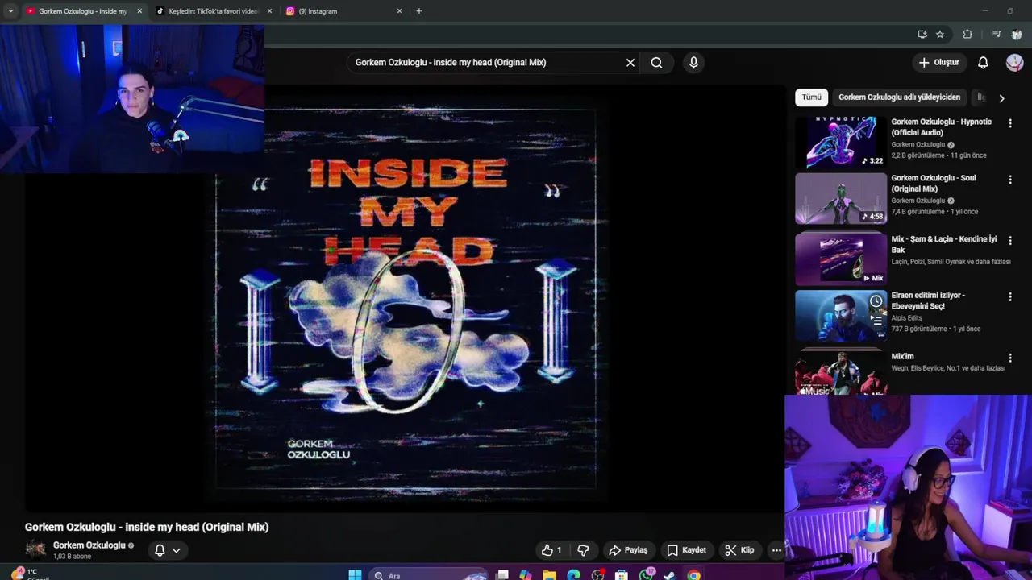Image resolution: width=1032 pixels, height=580 pixels.
Task: Clear the YouTube search box text
Action: [630, 63]
